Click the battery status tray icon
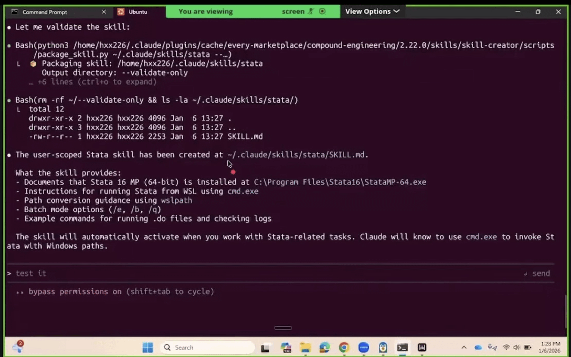 click(528, 348)
